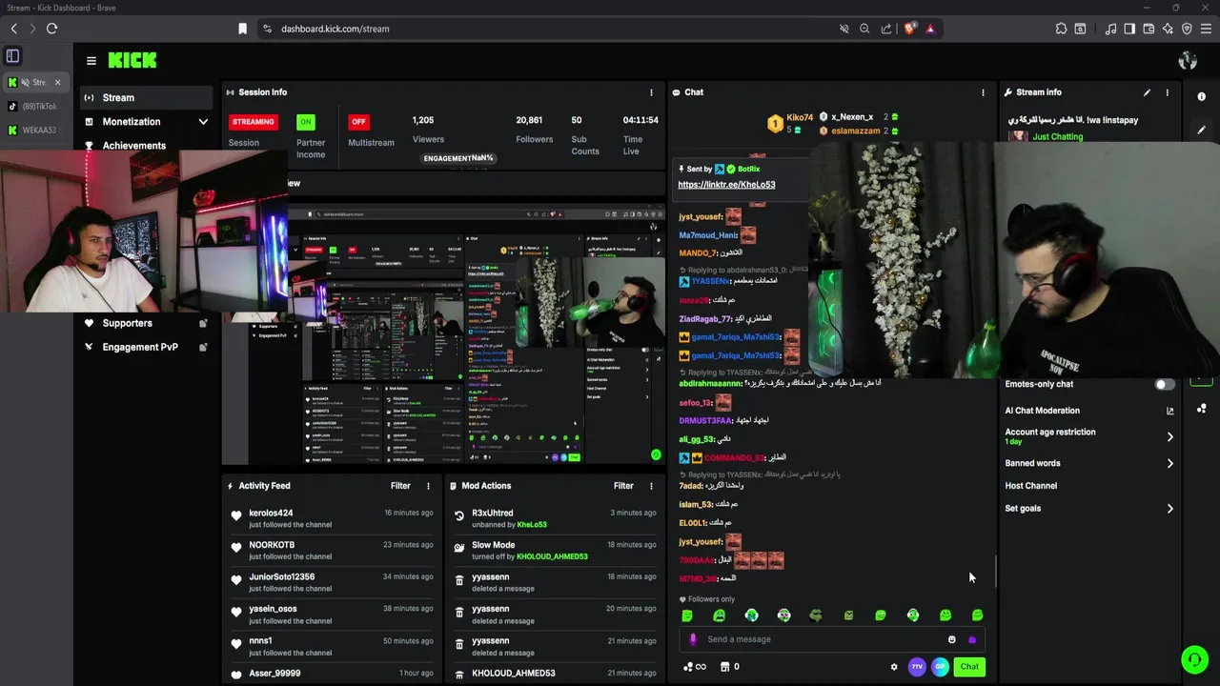Viewport: 1220px width, 686px height.
Task: Open Brave sidebar panel toggle icon
Action: [x=1129, y=29]
